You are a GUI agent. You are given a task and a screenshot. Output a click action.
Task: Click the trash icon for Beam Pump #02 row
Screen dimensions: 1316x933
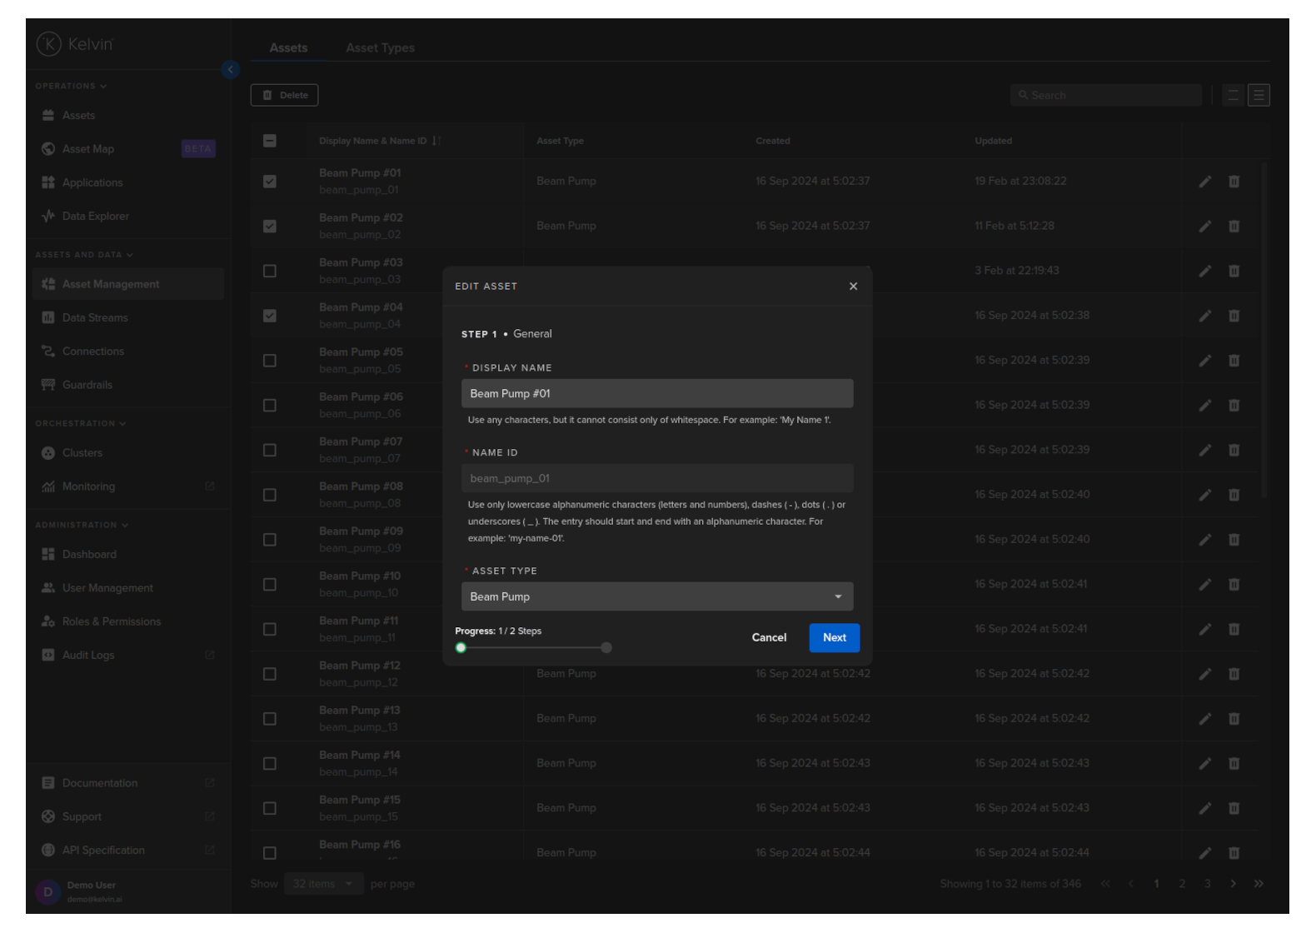point(1234,227)
